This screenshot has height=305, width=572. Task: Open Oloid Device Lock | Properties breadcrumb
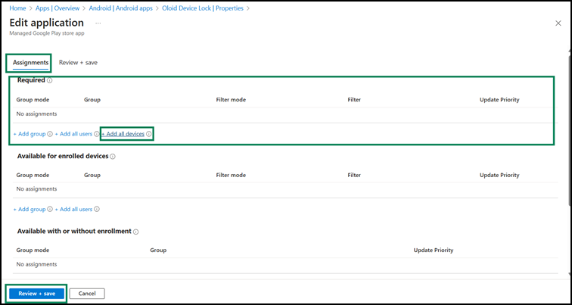coord(203,8)
